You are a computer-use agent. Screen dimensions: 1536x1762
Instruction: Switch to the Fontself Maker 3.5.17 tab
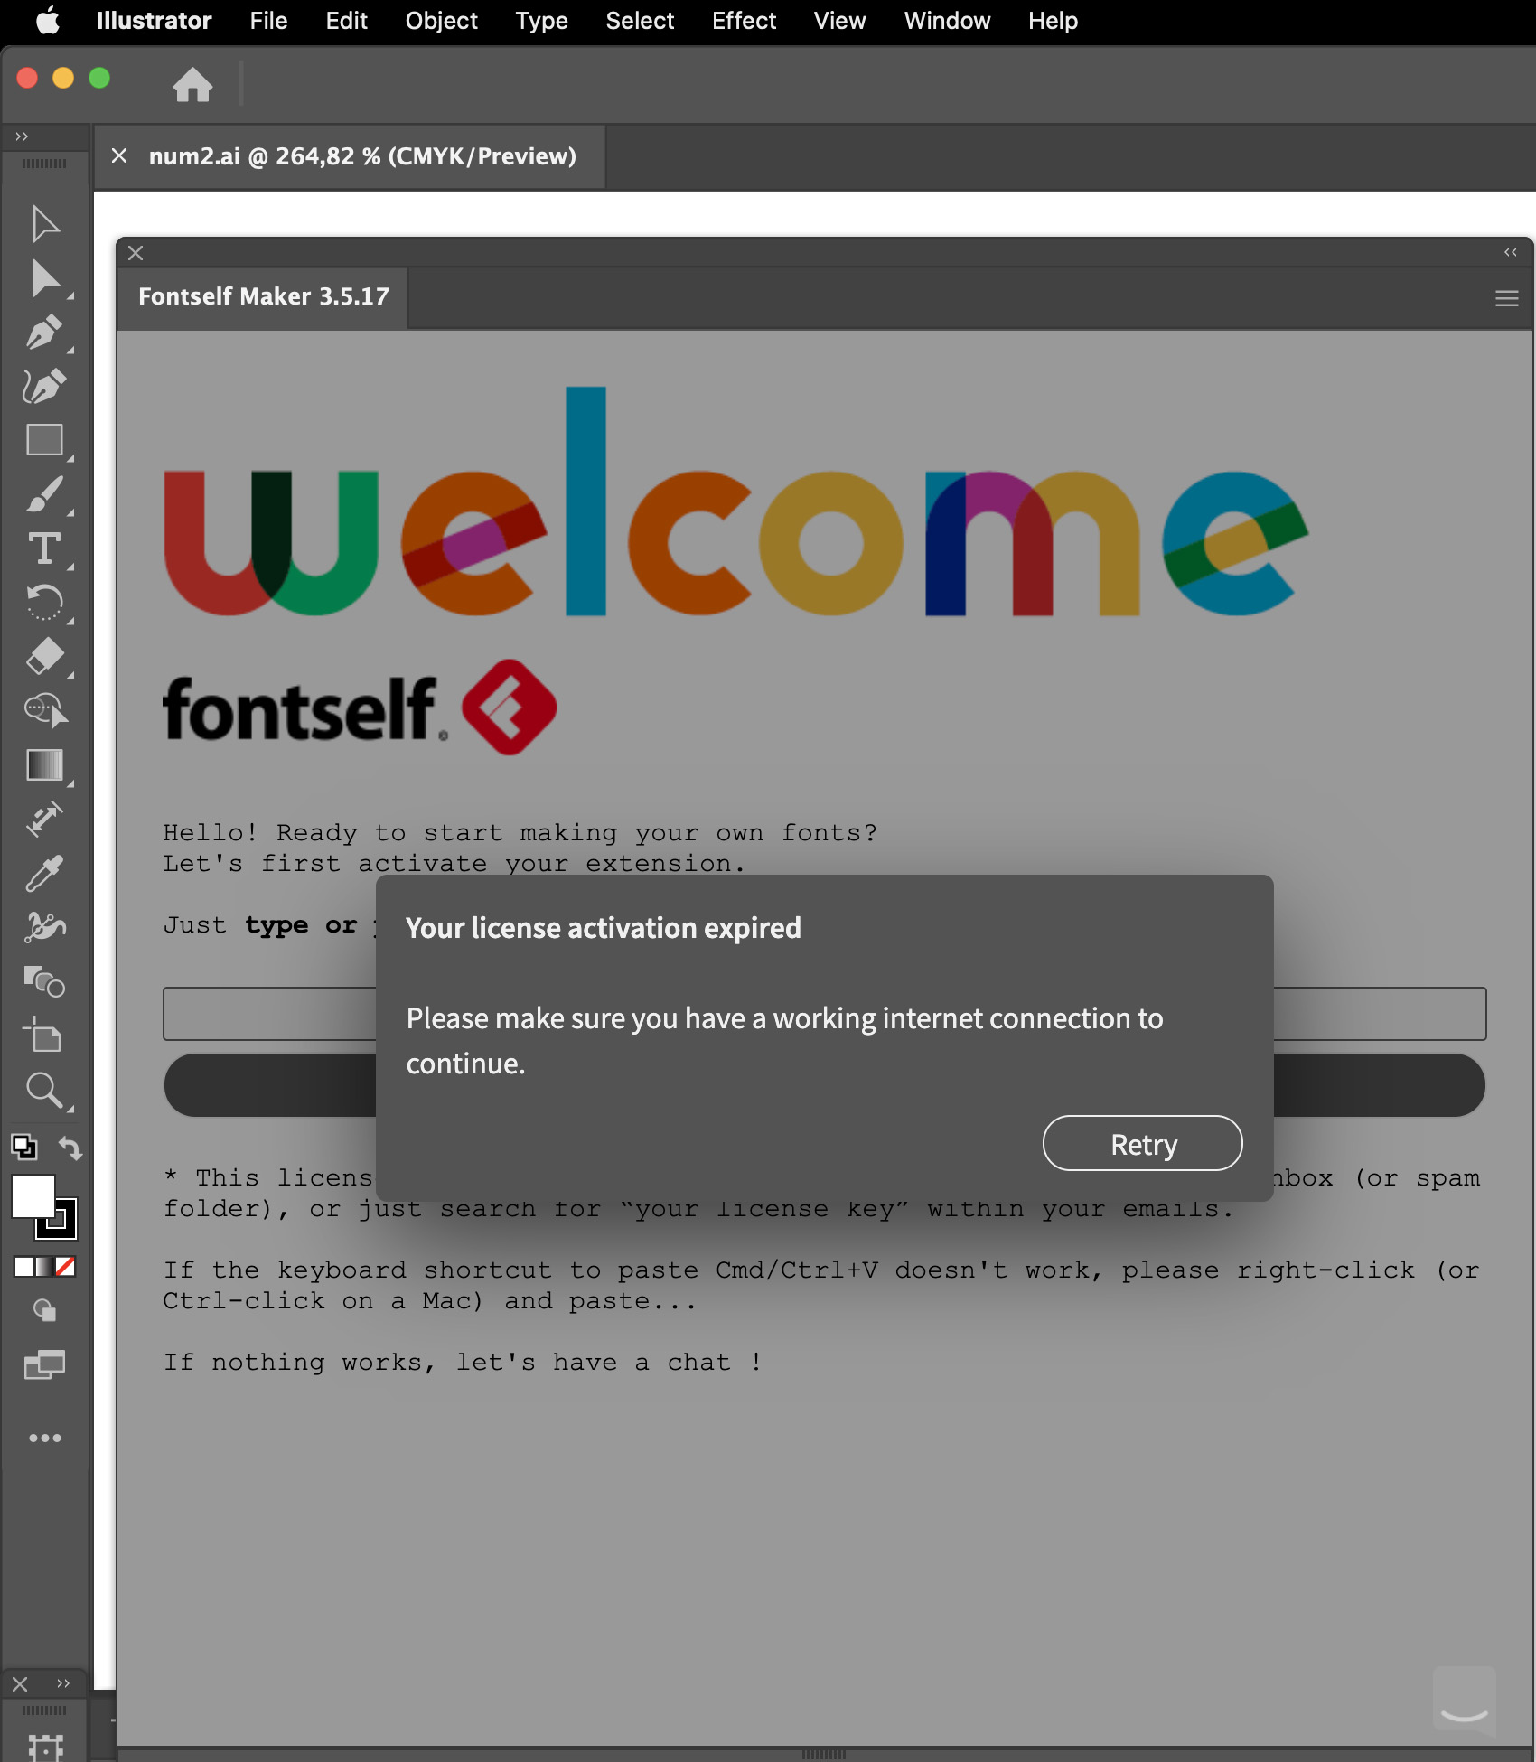[x=263, y=296]
